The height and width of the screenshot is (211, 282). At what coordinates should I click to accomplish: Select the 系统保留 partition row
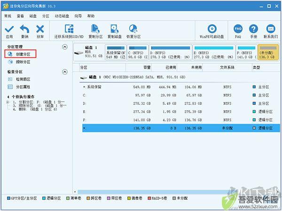[181, 87]
